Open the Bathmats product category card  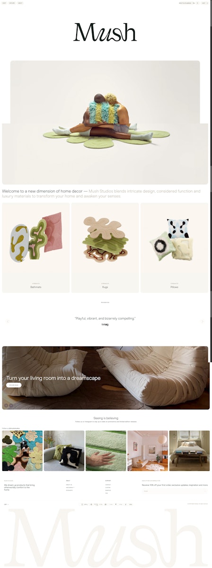36,248
